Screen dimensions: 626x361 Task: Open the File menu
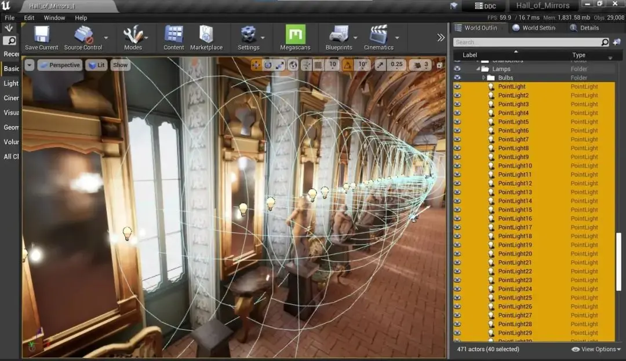click(x=10, y=17)
